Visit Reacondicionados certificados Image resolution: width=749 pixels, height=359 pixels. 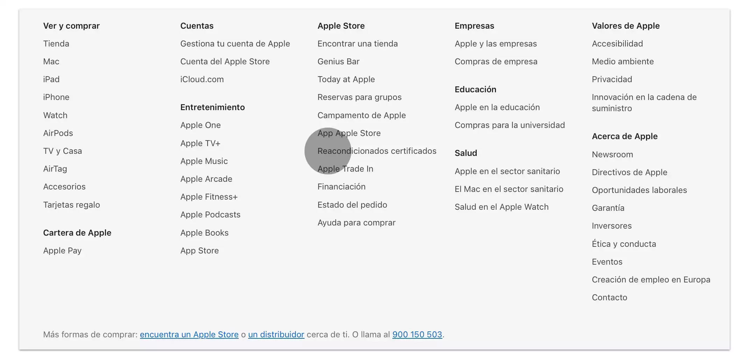pos(377,151)
